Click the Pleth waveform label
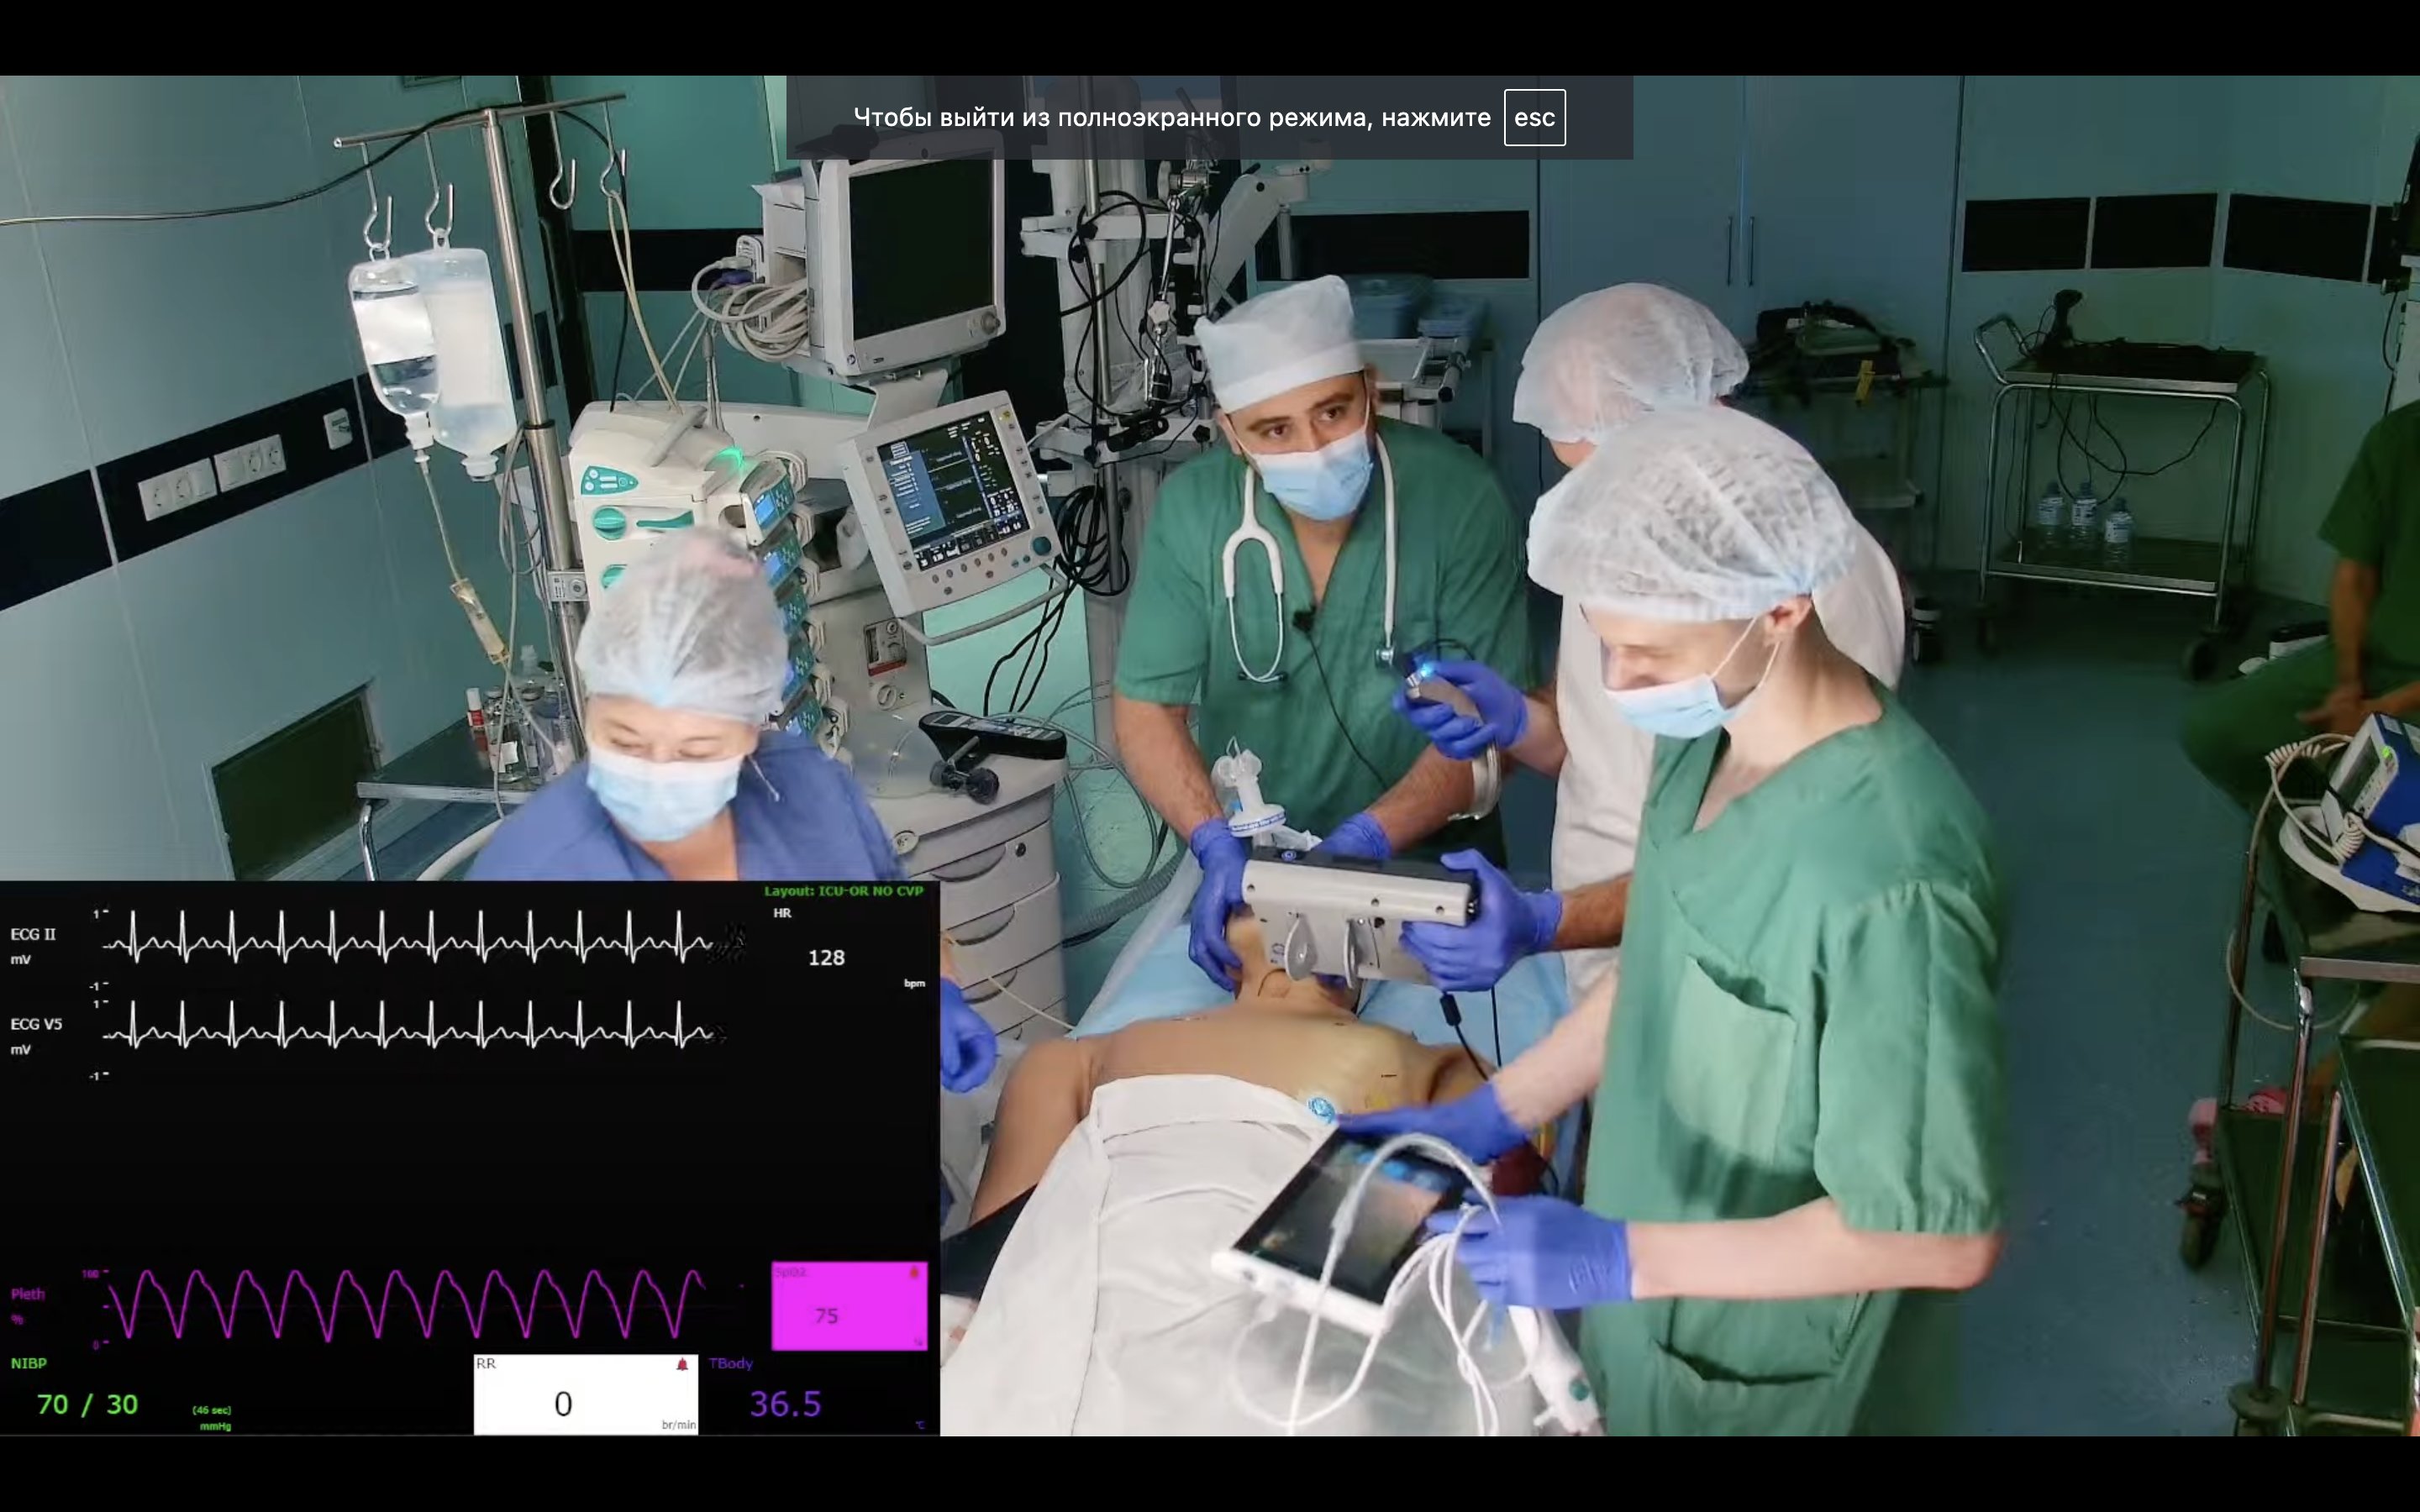 coord(28,1294)
